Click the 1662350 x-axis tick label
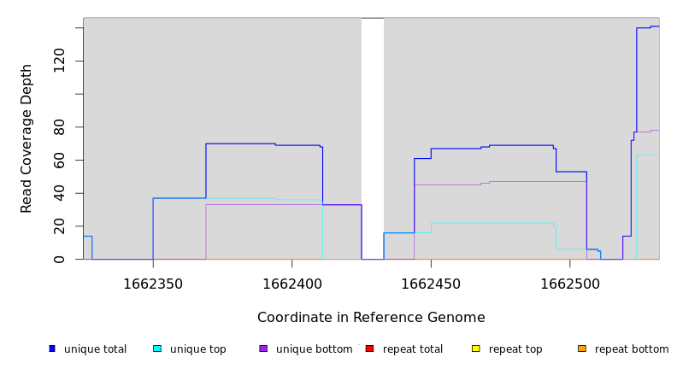The height and width of the screenshot is (369, 677). 153,284
